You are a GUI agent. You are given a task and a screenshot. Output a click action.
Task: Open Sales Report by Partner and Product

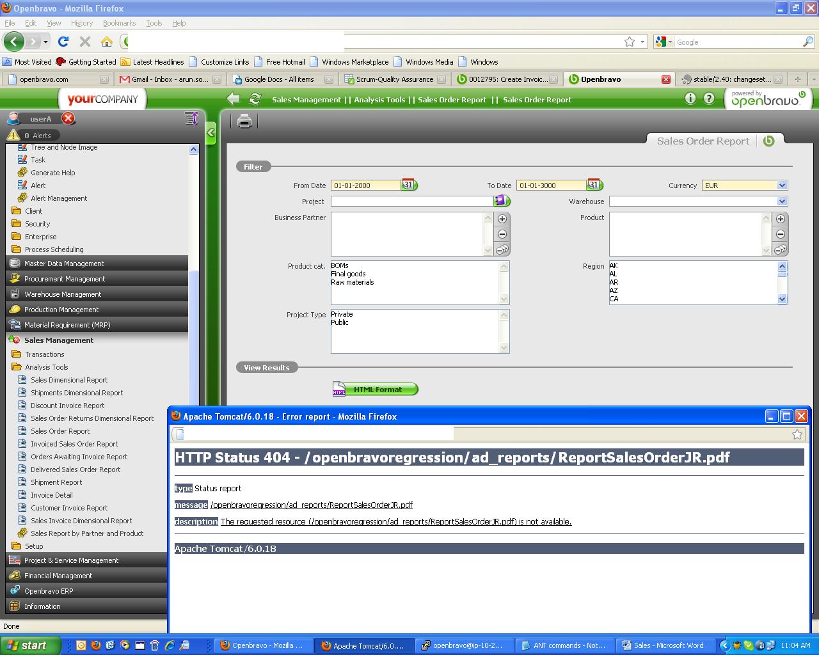tap(87, 533)
